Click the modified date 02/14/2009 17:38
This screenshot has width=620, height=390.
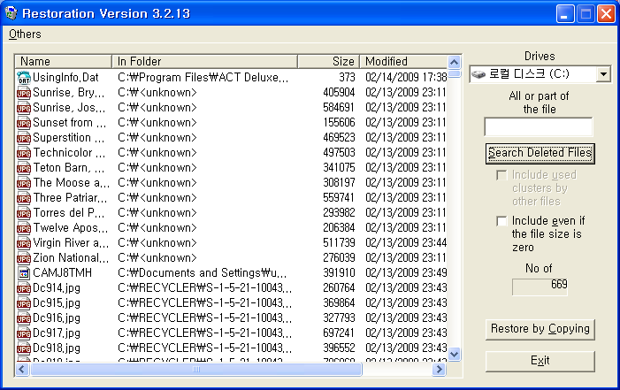coord(406,78)
